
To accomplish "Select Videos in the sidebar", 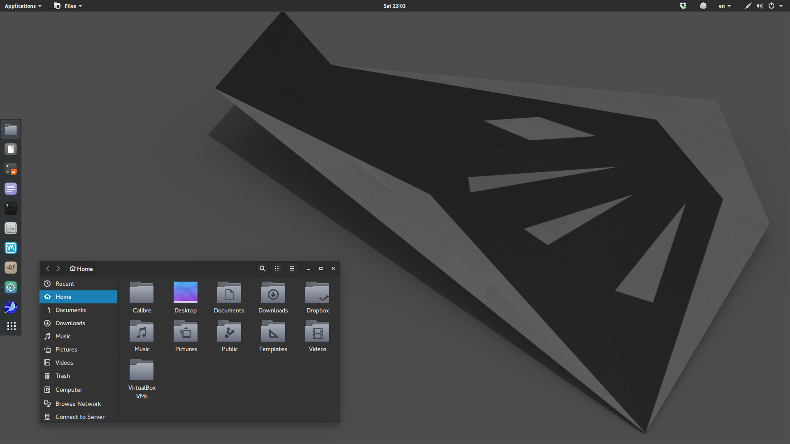I will 78,363.
